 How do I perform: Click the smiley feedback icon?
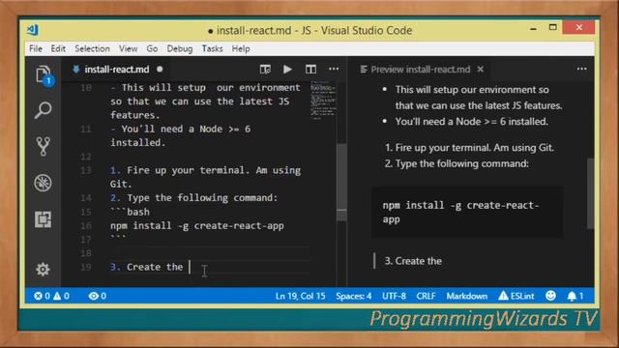(x=550, y=296)
